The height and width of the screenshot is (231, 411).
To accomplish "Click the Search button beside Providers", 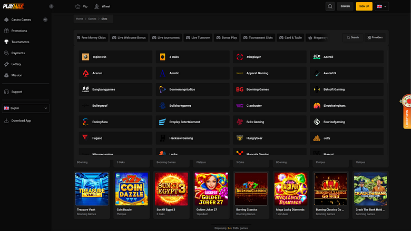I will (x=353, y=37).
